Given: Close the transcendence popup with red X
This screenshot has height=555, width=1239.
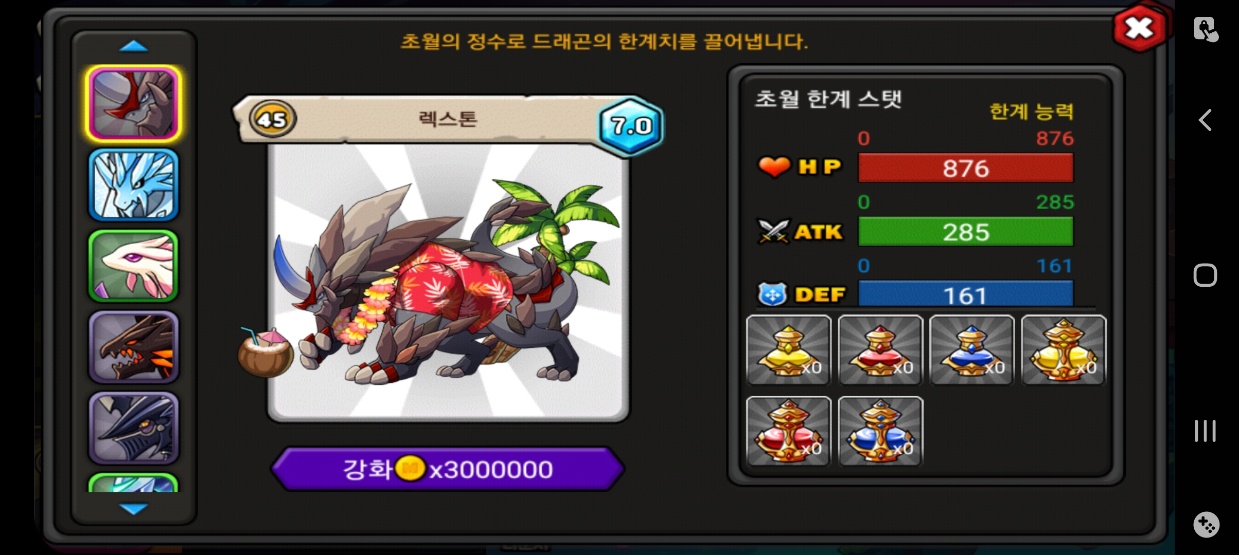Looking at the screenshot, I should pyautogui.click(x=1140, y=29).
